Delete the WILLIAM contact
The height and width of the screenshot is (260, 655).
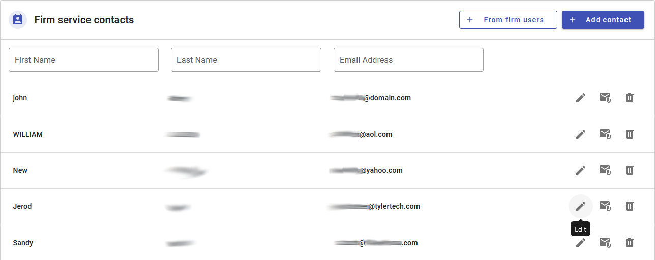[x=630, y=134]
